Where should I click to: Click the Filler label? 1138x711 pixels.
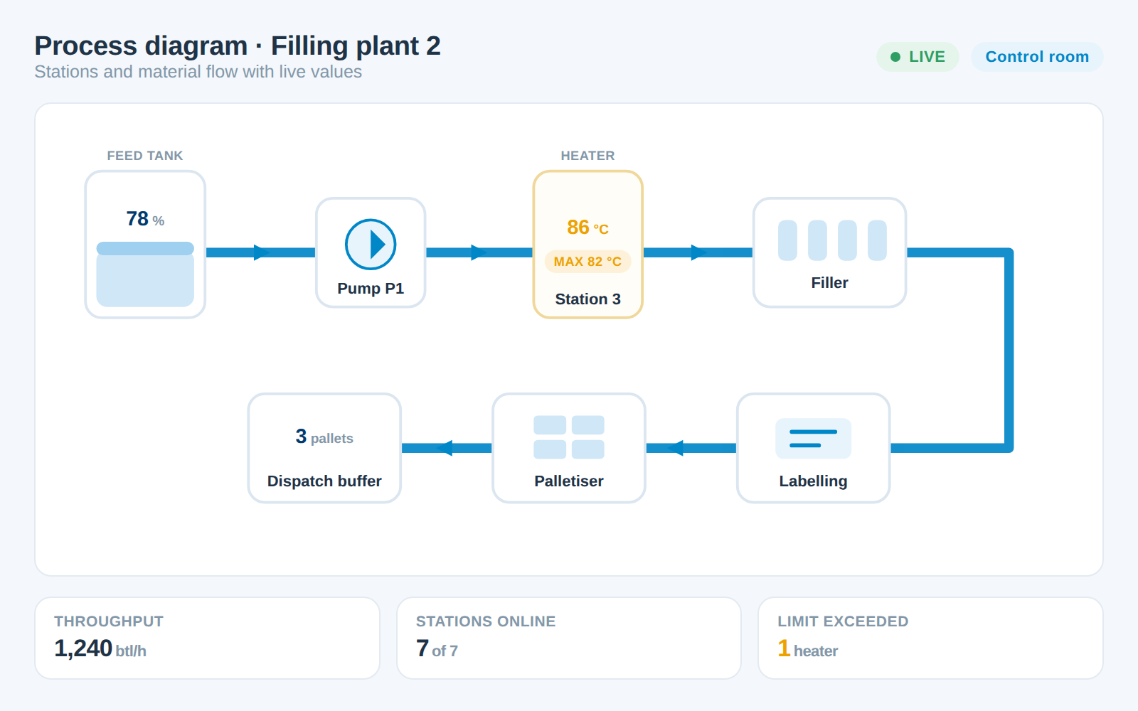pyautogui.click(x=829, y=283)
